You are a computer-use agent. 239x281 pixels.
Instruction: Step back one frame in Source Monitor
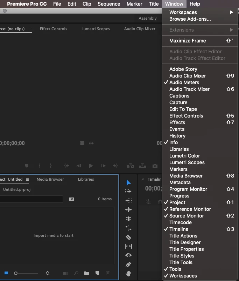pos(79,166)
